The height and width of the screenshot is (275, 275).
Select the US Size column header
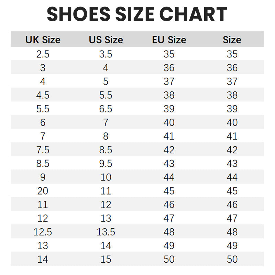106,40
